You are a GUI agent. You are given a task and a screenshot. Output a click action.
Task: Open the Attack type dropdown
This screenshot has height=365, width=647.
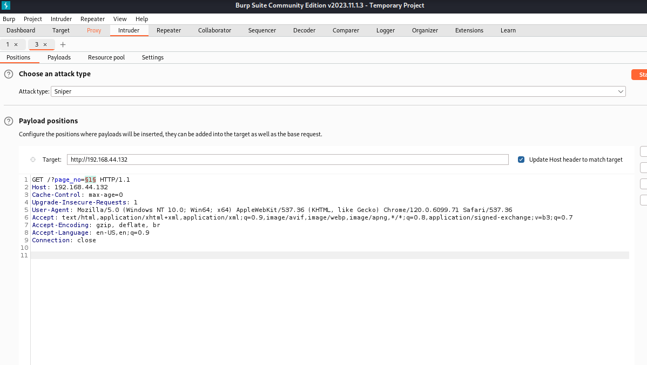point(338,91)
